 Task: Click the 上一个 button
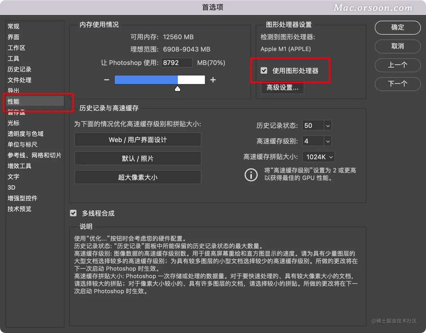coord(398,65)
